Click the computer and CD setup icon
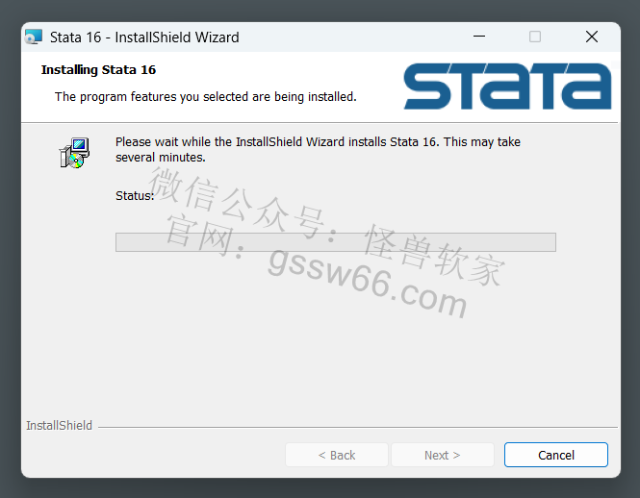The image size is (640, 498). click(x=74, y=153)
